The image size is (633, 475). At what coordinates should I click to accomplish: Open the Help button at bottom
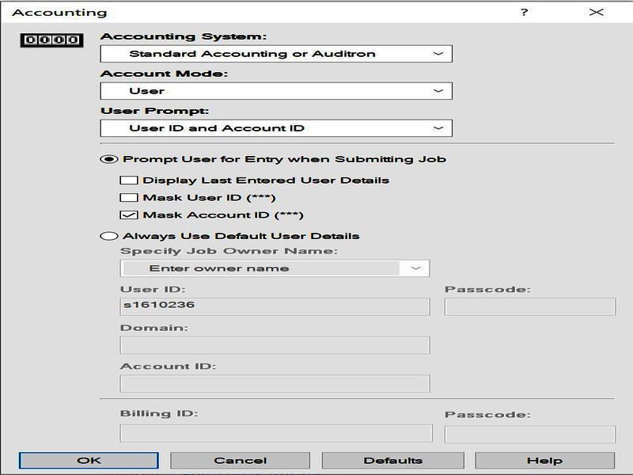(x=544, y=460)
